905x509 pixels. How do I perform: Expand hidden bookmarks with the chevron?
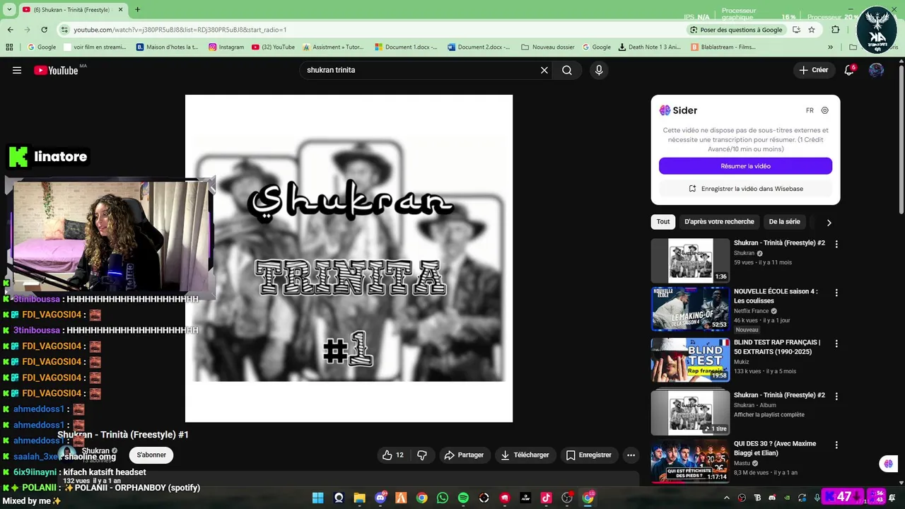pos(830,47)
